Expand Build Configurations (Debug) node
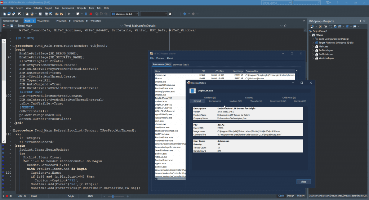 (x=313, y=39)
